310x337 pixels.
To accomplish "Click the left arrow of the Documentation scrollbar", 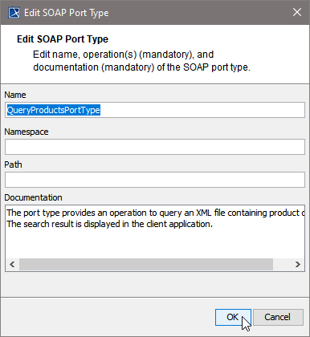I will [12, 265].
